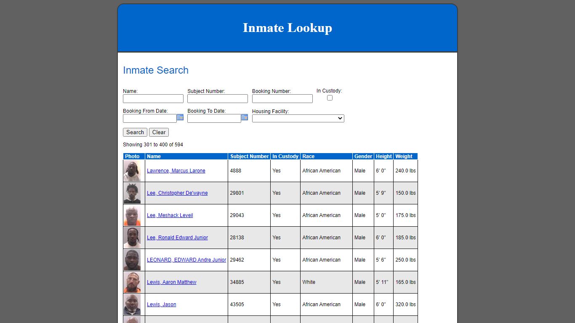Select subject number 4888 cell
The image size is (575, 323).
pos(249,171)
